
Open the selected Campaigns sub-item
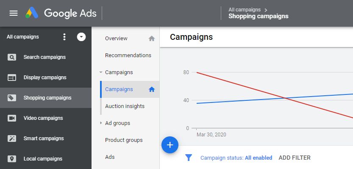130,89
